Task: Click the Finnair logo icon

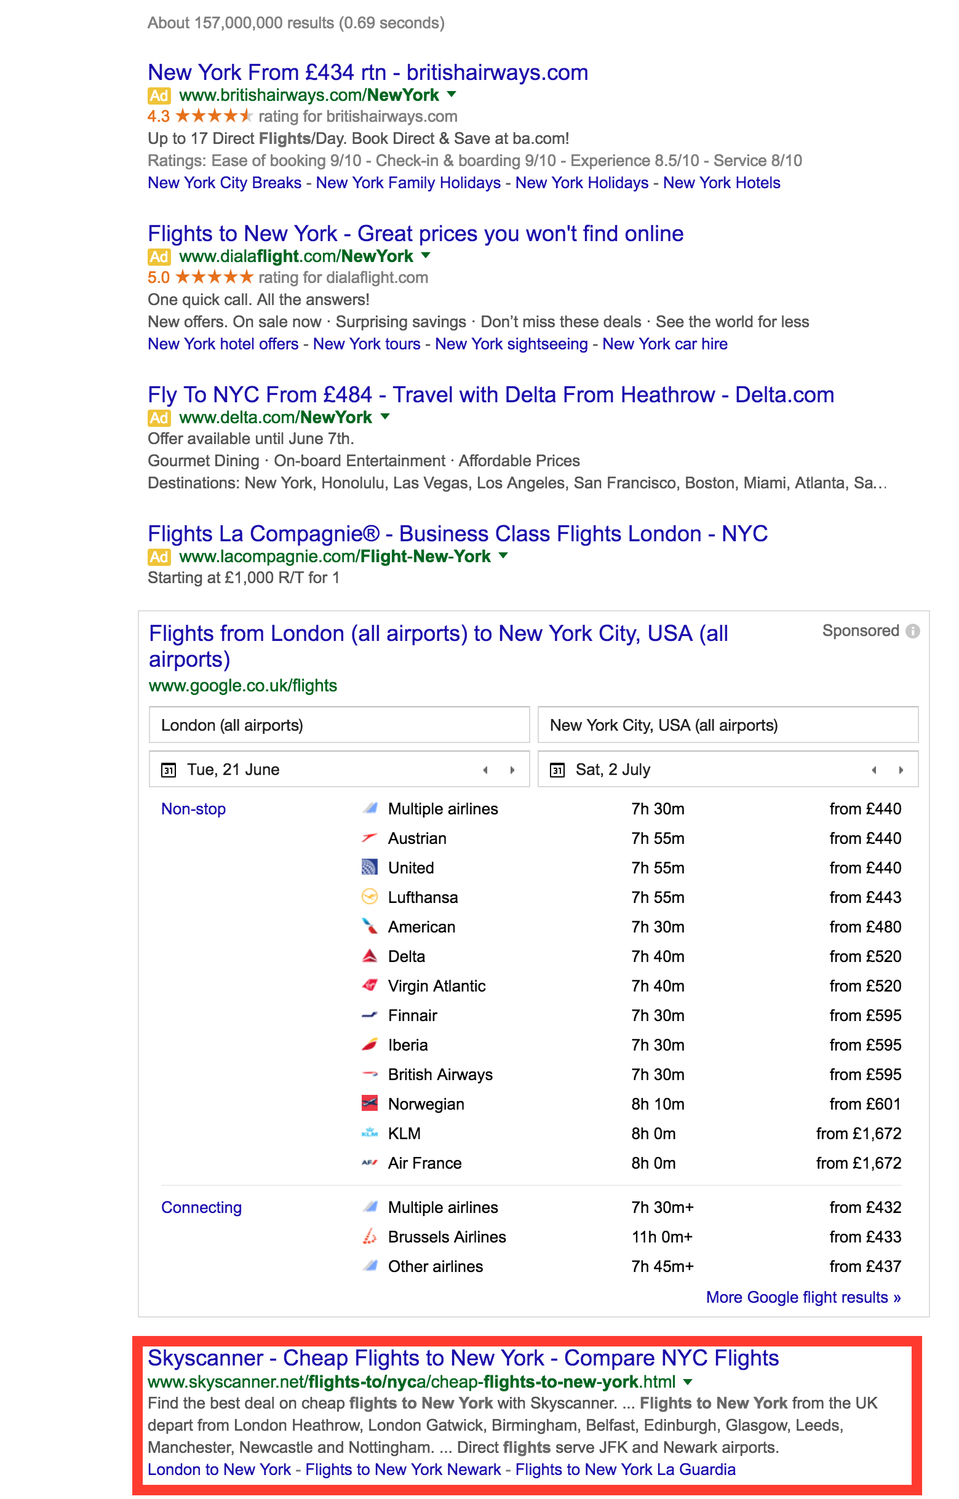Action: 370,1016
